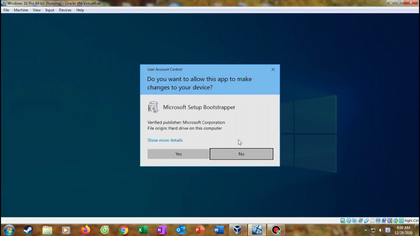Click Yes in the User Account Control dialog
Viewport: 420px width, 236px height.
[x=178, y=154]
